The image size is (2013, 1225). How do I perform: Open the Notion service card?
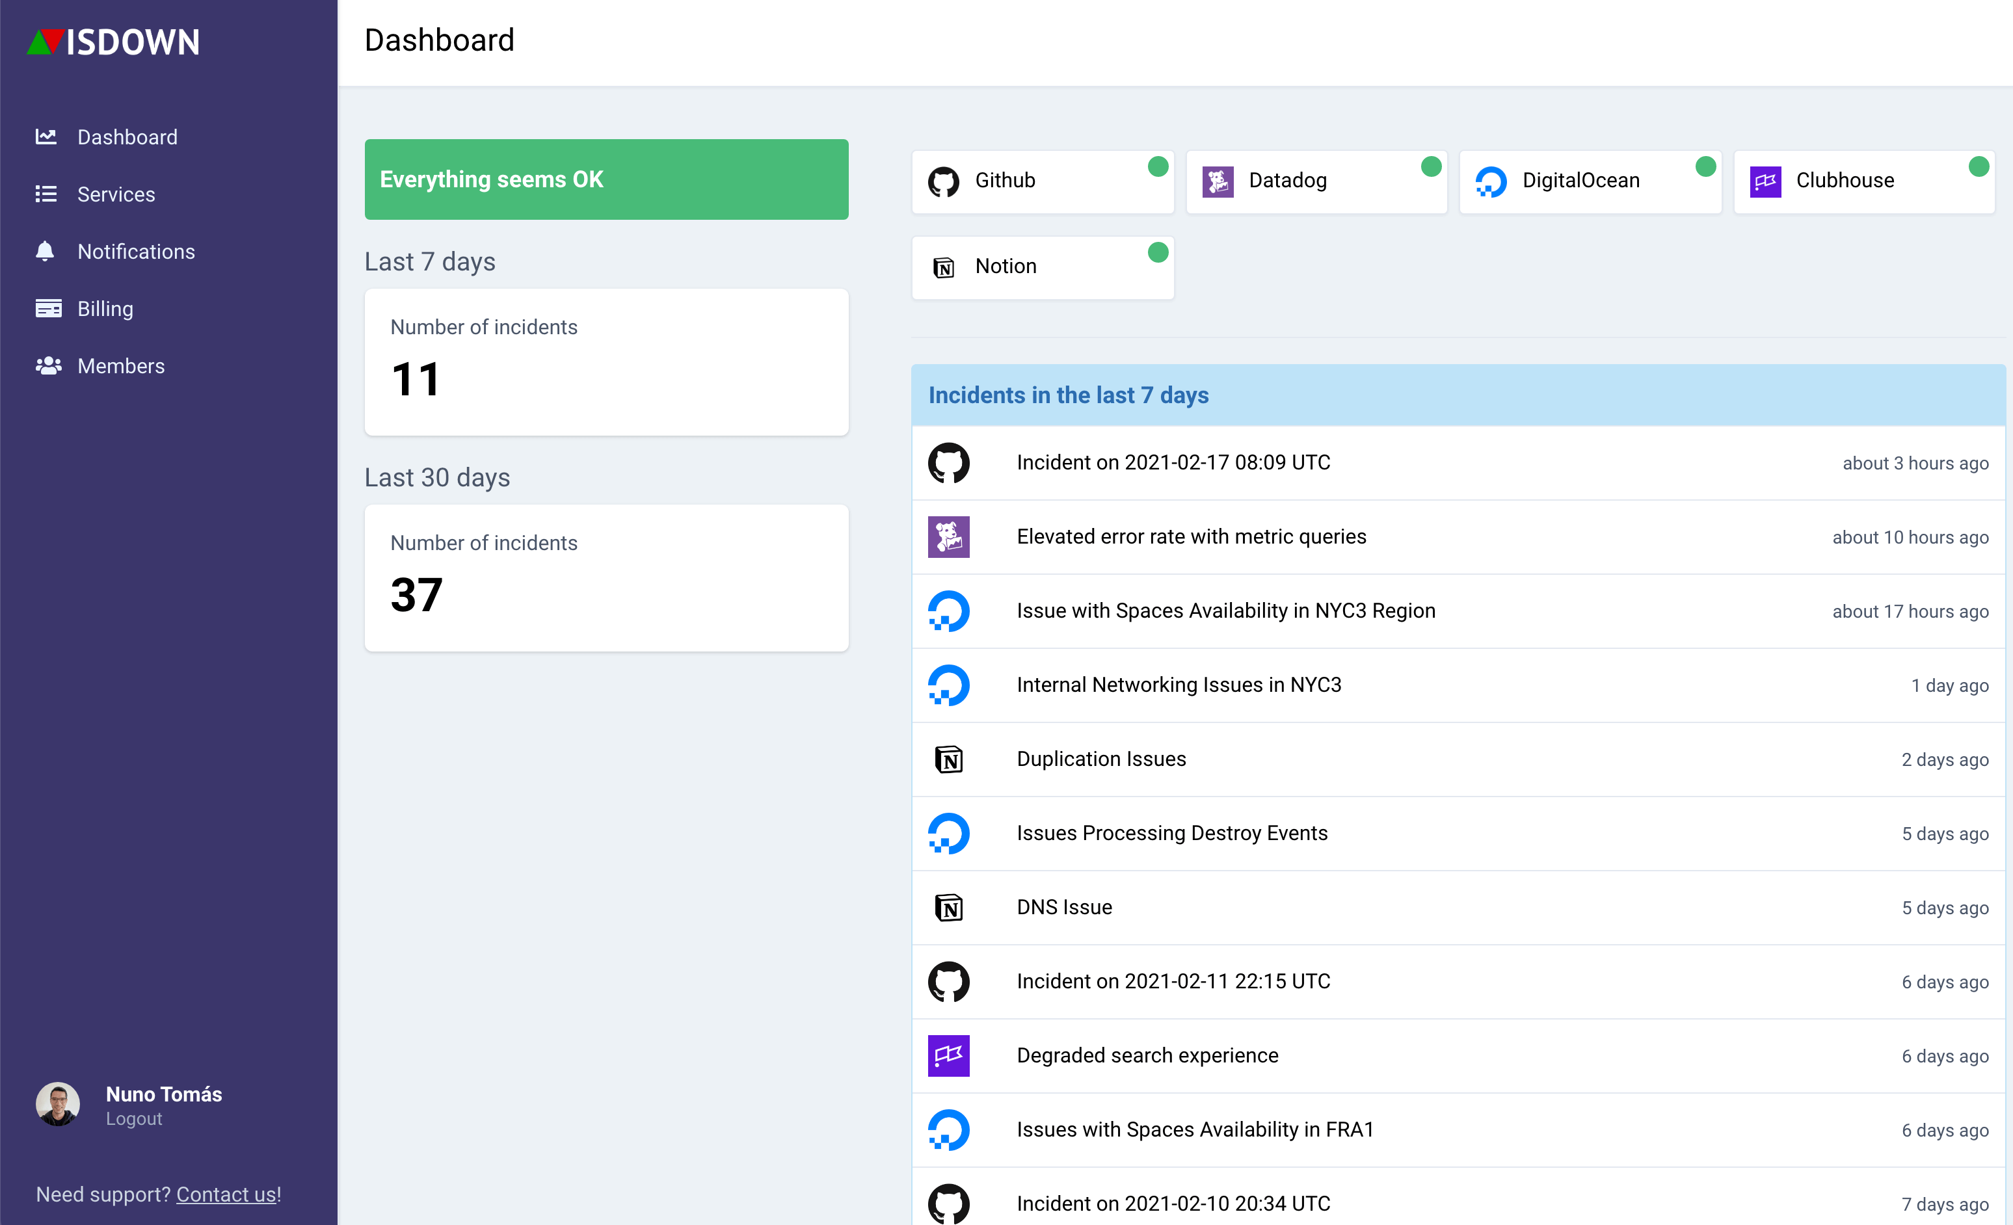1042,267
